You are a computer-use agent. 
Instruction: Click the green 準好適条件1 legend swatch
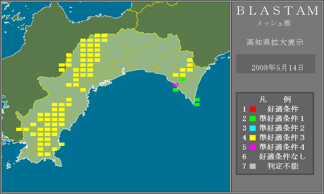[x=252, y=119]
